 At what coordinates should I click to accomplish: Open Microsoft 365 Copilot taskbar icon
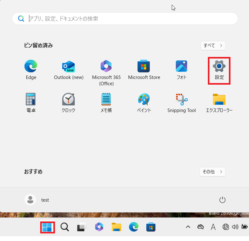pyautogui.click(x=99, y=227)
